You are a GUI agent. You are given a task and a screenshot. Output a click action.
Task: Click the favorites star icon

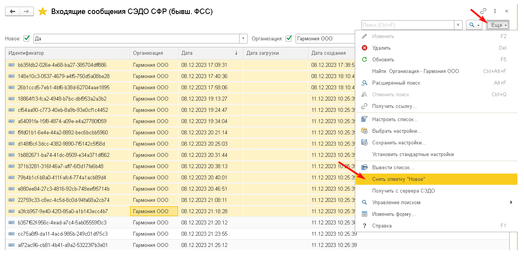(x=42, y=12)
